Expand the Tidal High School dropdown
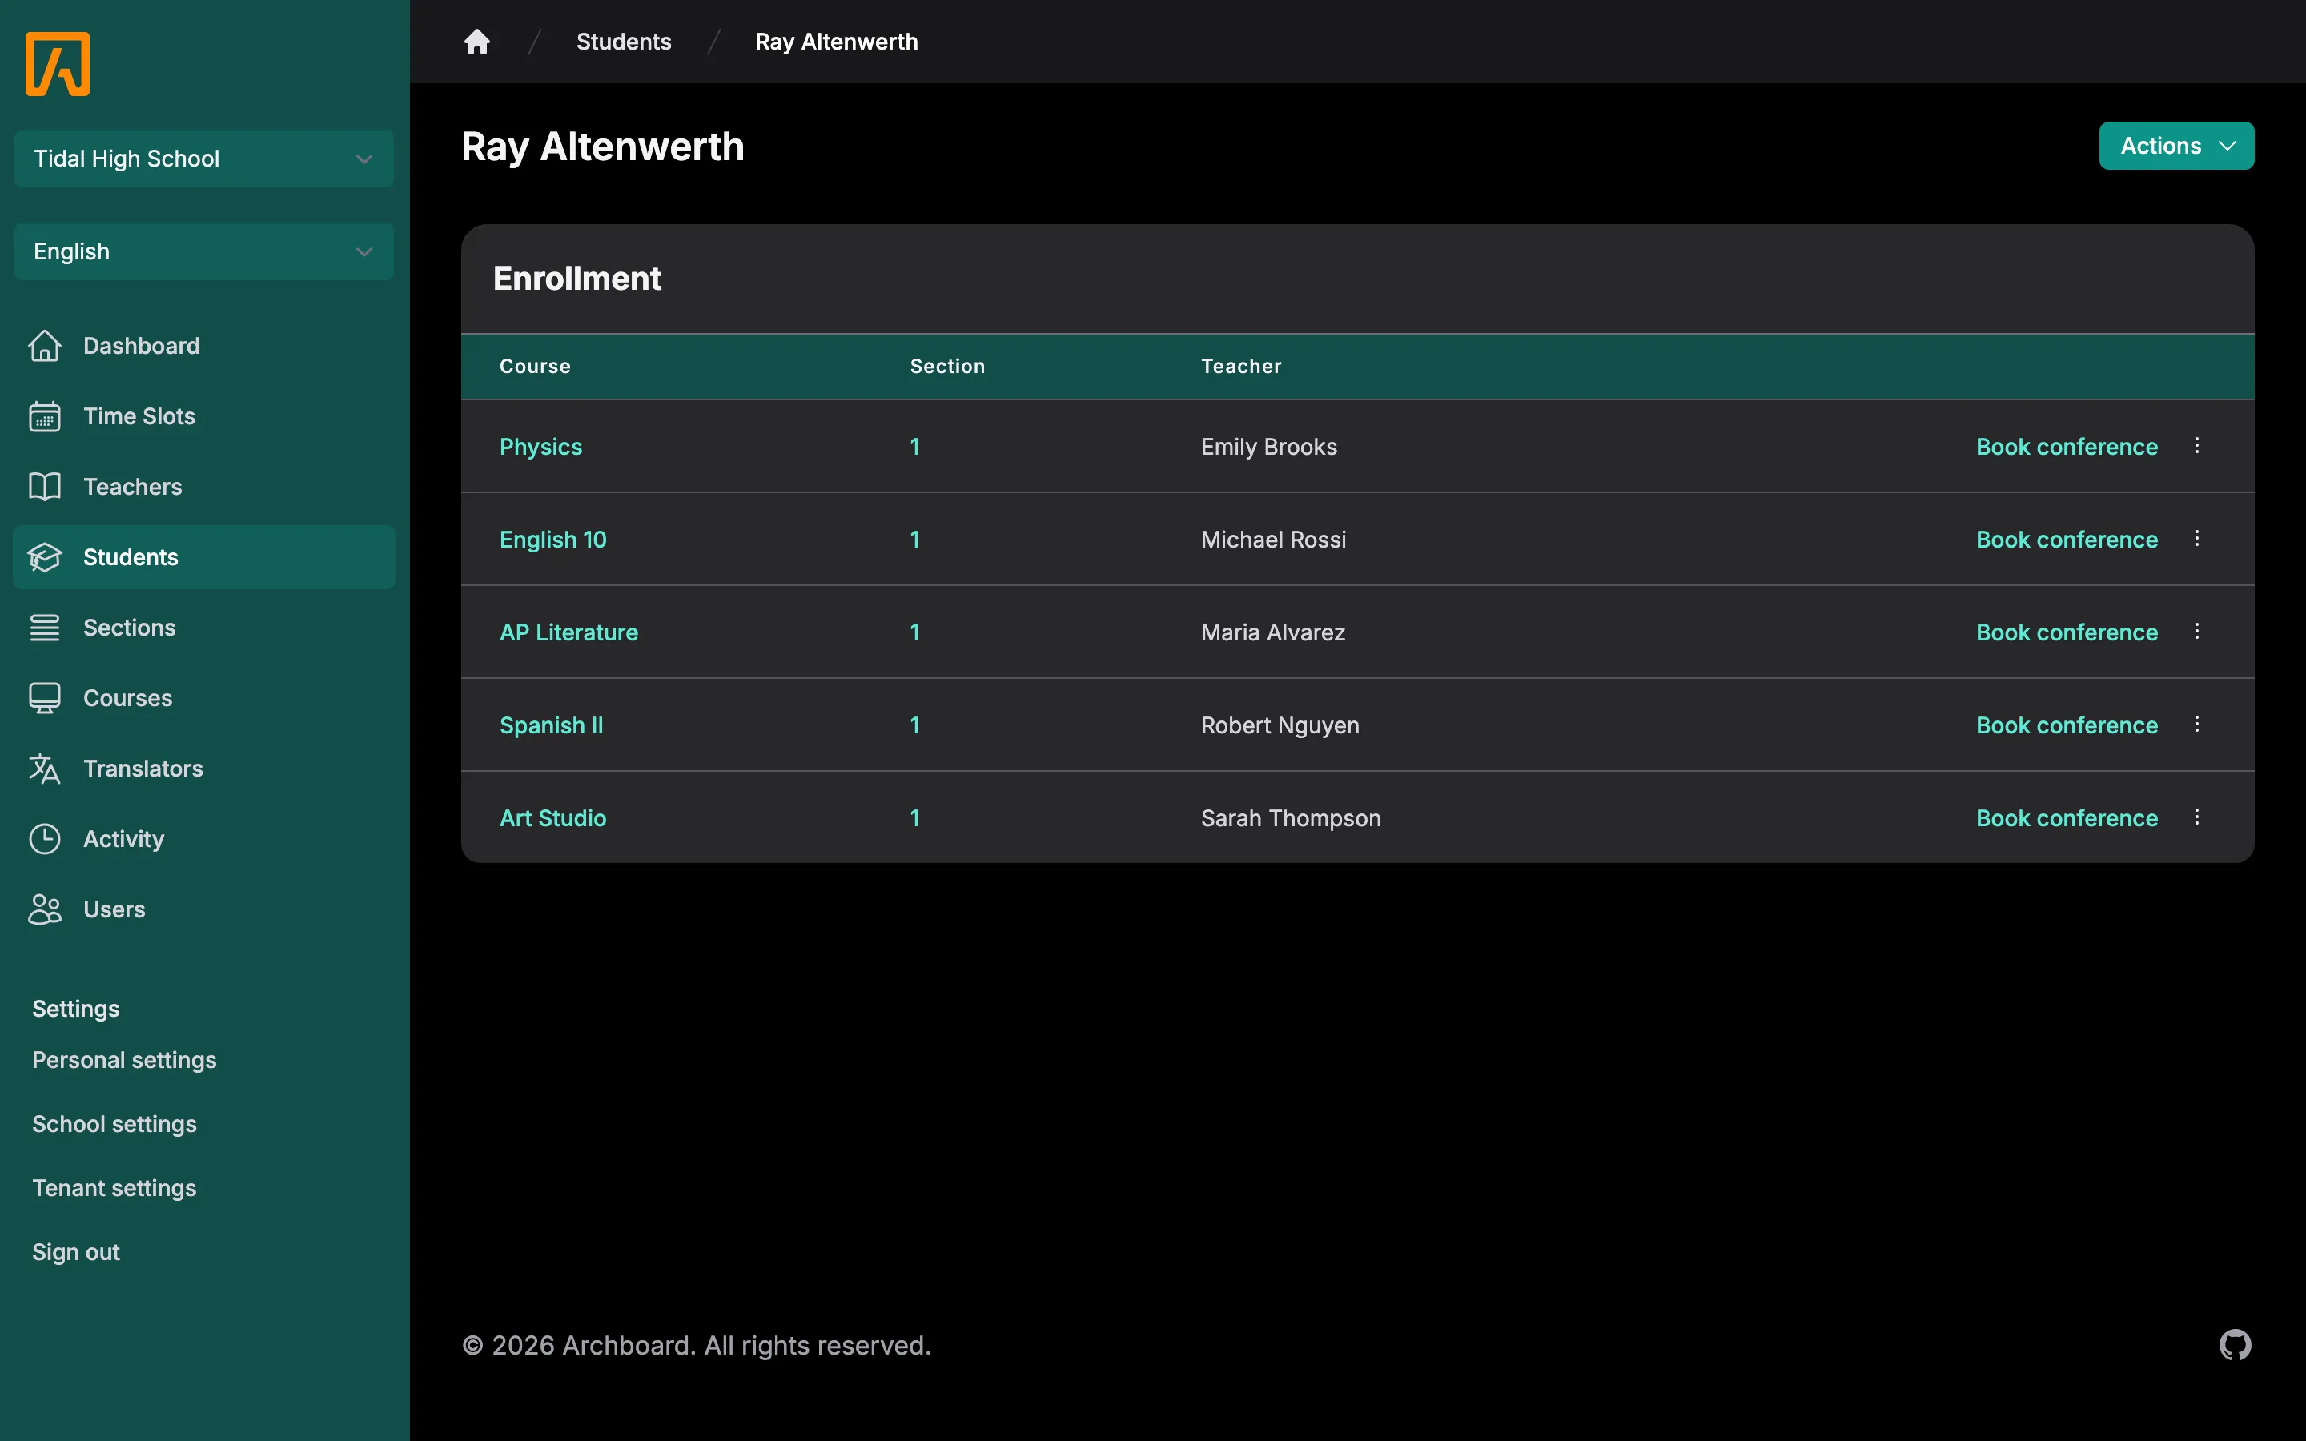Screen dimensions: 2306x1441 [x=204, y=159]
